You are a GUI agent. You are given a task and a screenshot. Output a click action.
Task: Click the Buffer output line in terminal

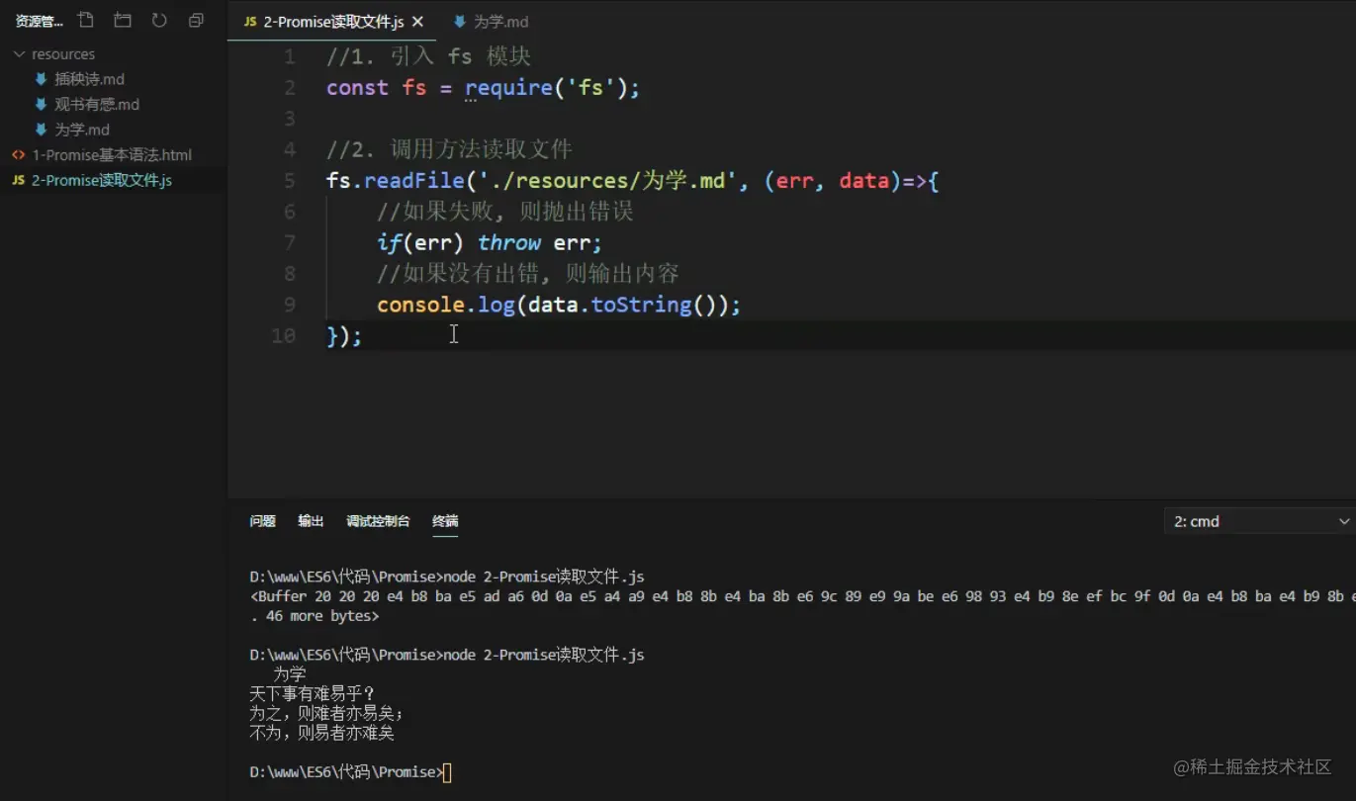click(x=802, y=596)
